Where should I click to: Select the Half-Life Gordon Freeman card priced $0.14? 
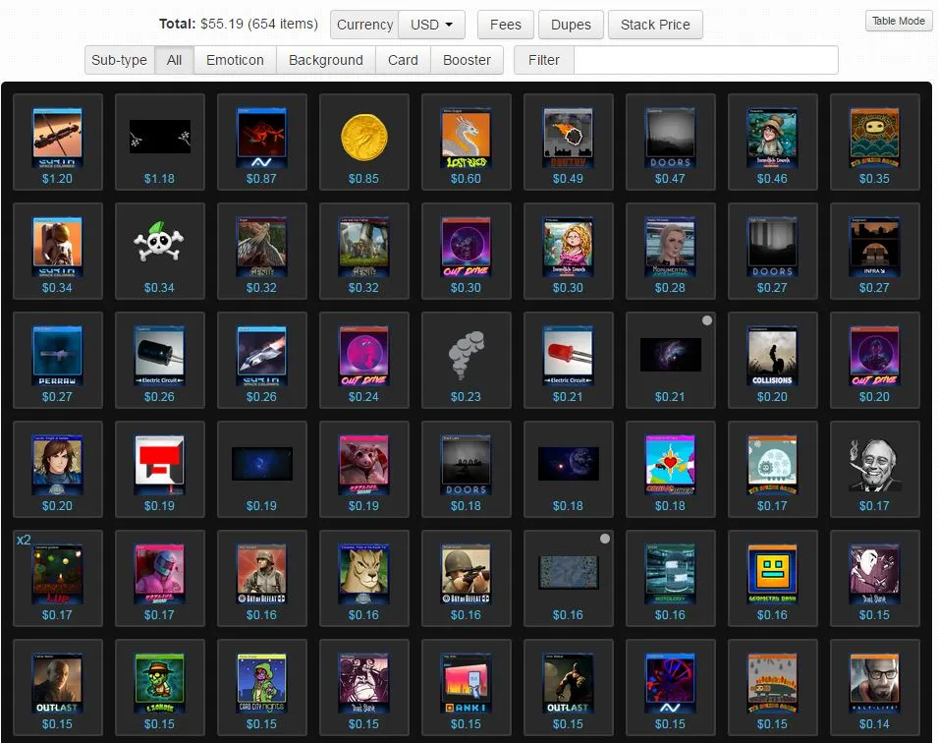click(x=875, y=687)
